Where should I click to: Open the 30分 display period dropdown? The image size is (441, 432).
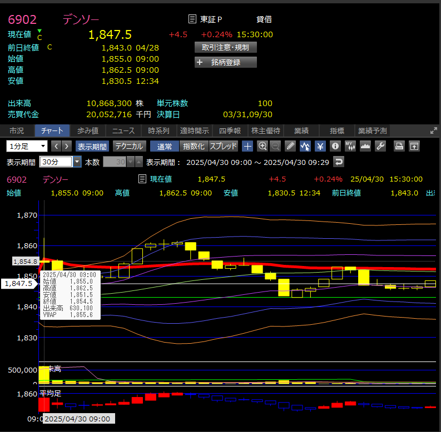77,162
